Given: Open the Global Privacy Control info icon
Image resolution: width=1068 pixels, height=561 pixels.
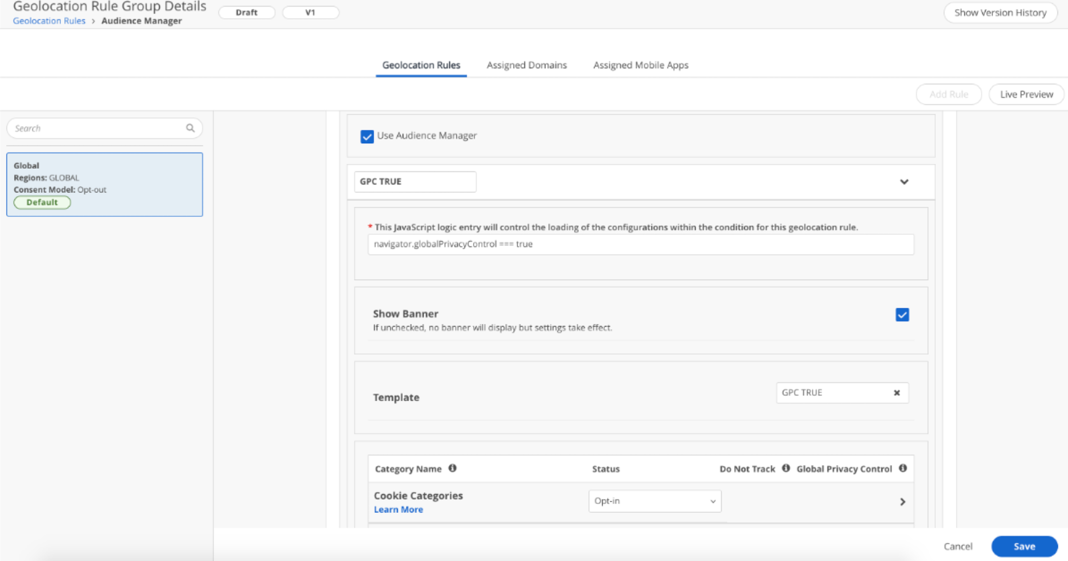Looking at the screenshot, I should click(x=903, y=468).
